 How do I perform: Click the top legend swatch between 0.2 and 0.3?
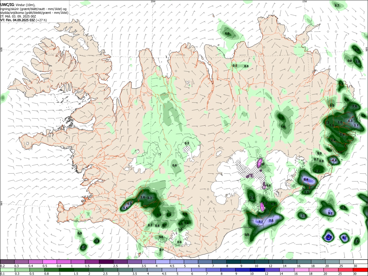coord(7,262)
